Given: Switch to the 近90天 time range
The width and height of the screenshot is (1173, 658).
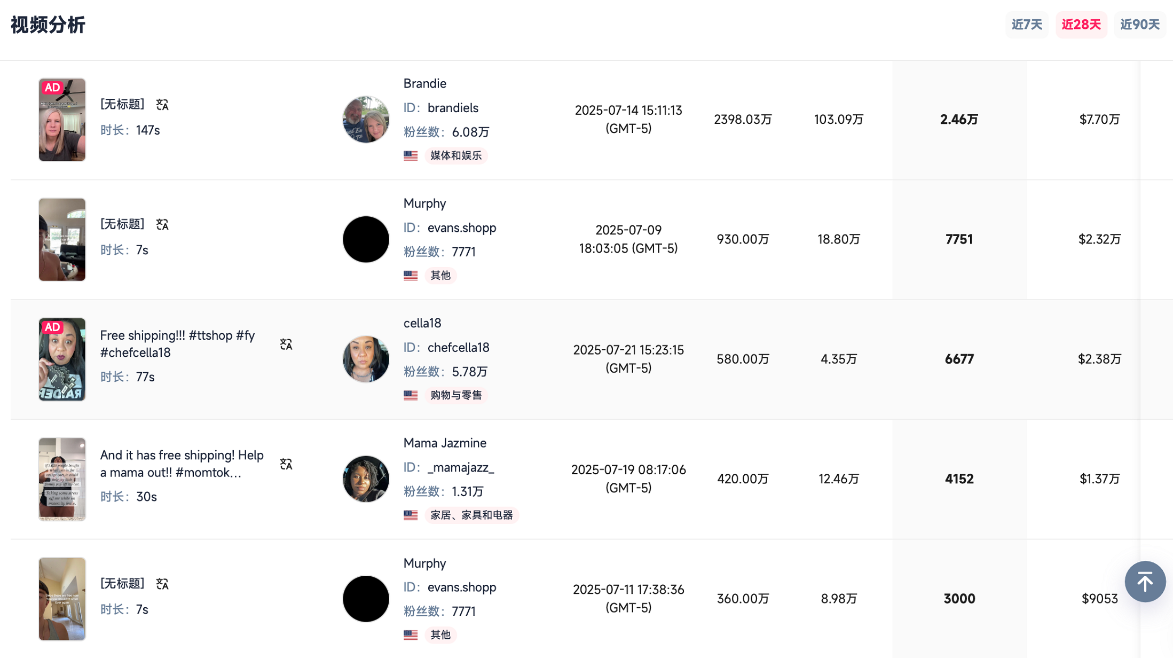Looking at the screenshot, I should pos(1139,25).
